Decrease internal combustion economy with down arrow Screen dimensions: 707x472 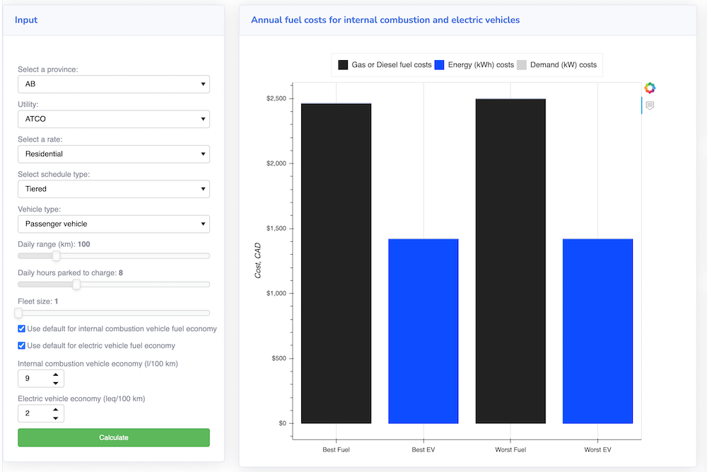[x=55, y=383]
